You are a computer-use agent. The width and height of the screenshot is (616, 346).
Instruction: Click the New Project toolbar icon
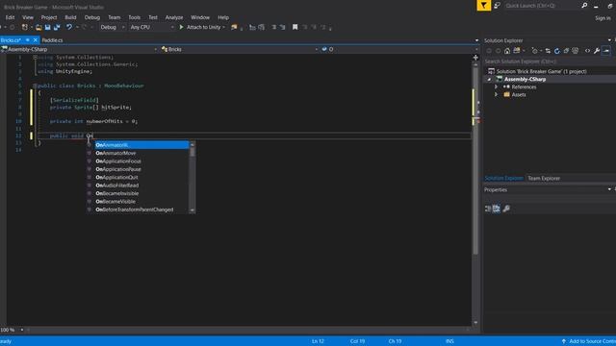tap(25, 27)
